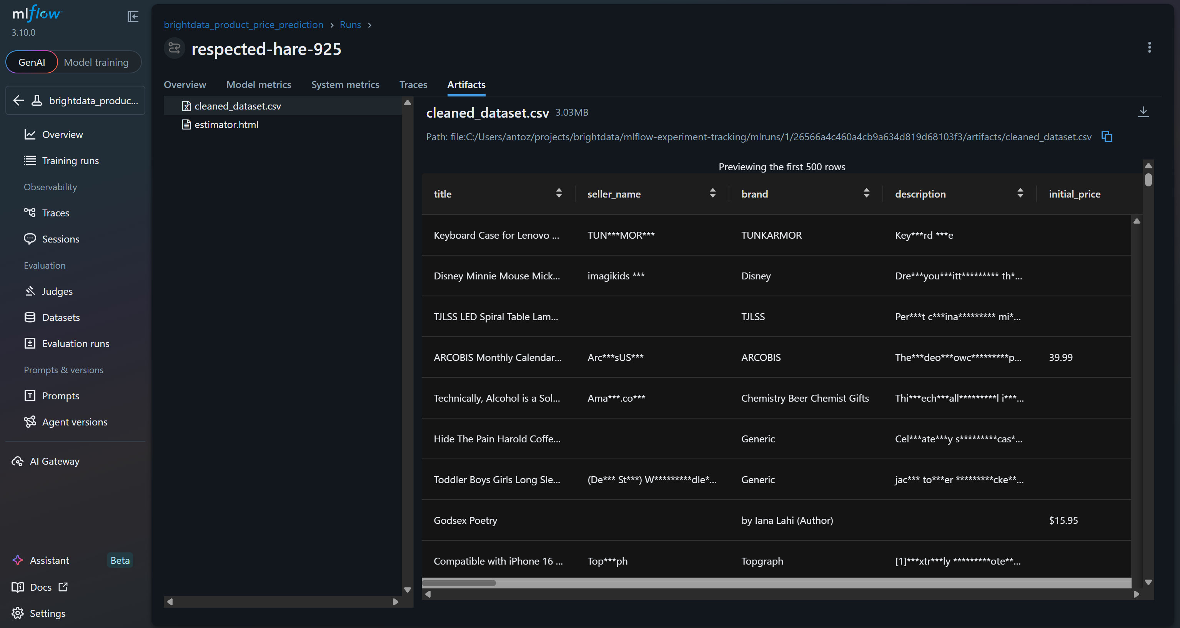
Task: Download the cleaned_dataset.csv artifact
Action: pos(1143,112)
